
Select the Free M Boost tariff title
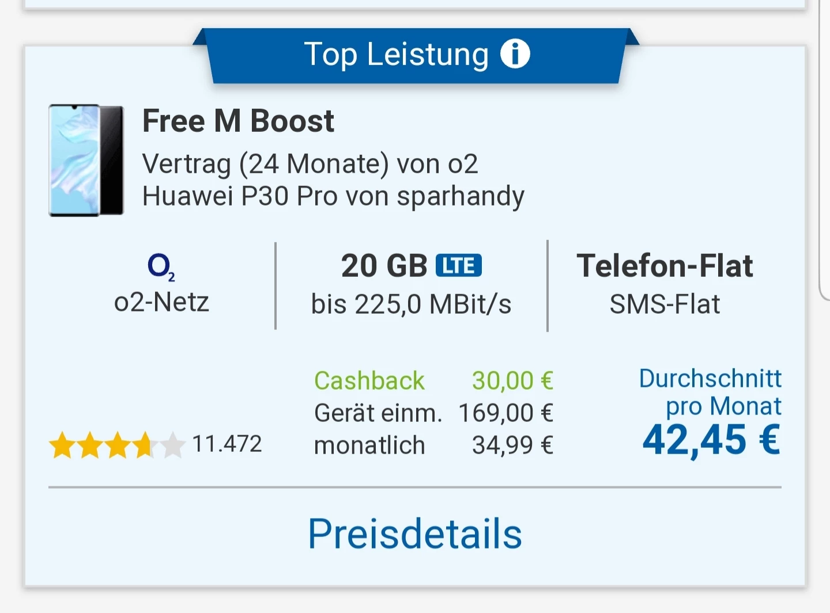238,121
